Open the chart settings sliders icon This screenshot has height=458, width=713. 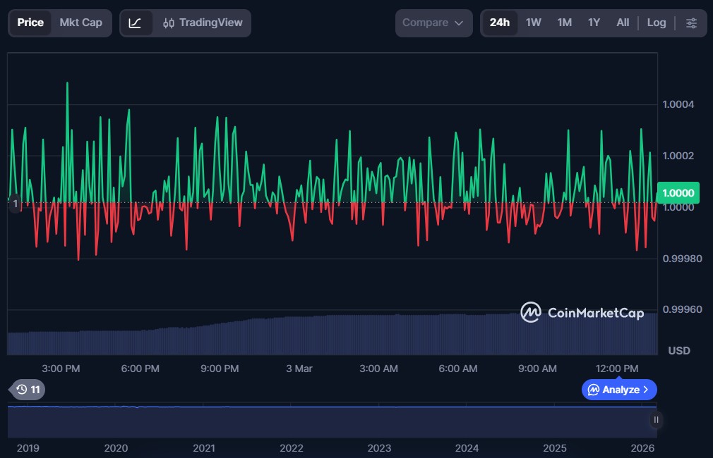click(691, 23)
